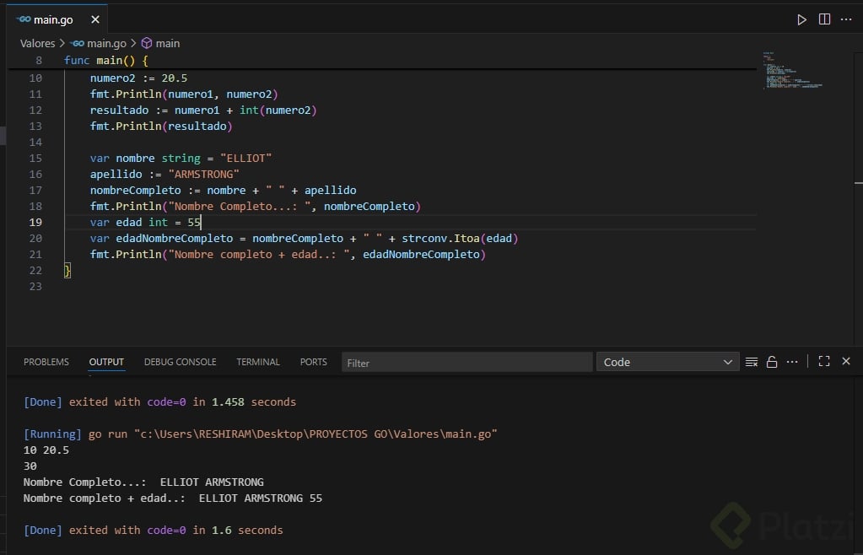This screenshot has height=555, width=863.
Task: Open the main.go breadcrumb file list
Action: coord(108,43)
